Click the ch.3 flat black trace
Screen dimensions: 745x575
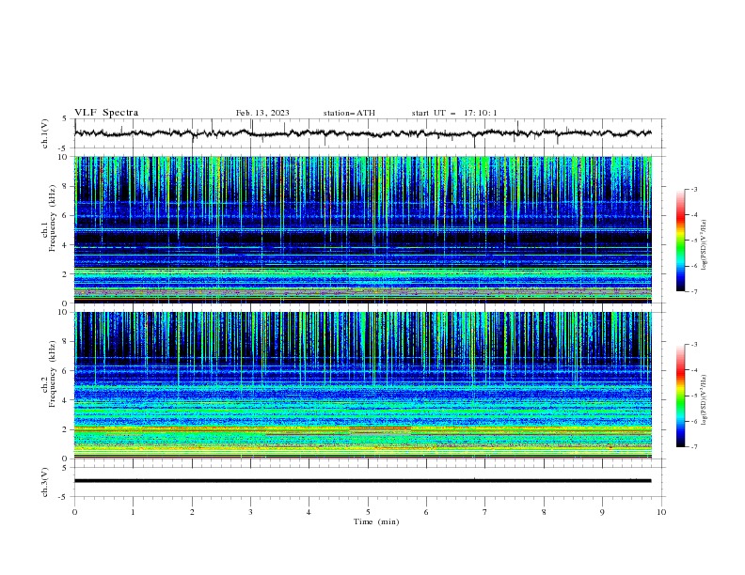point(362,481)
